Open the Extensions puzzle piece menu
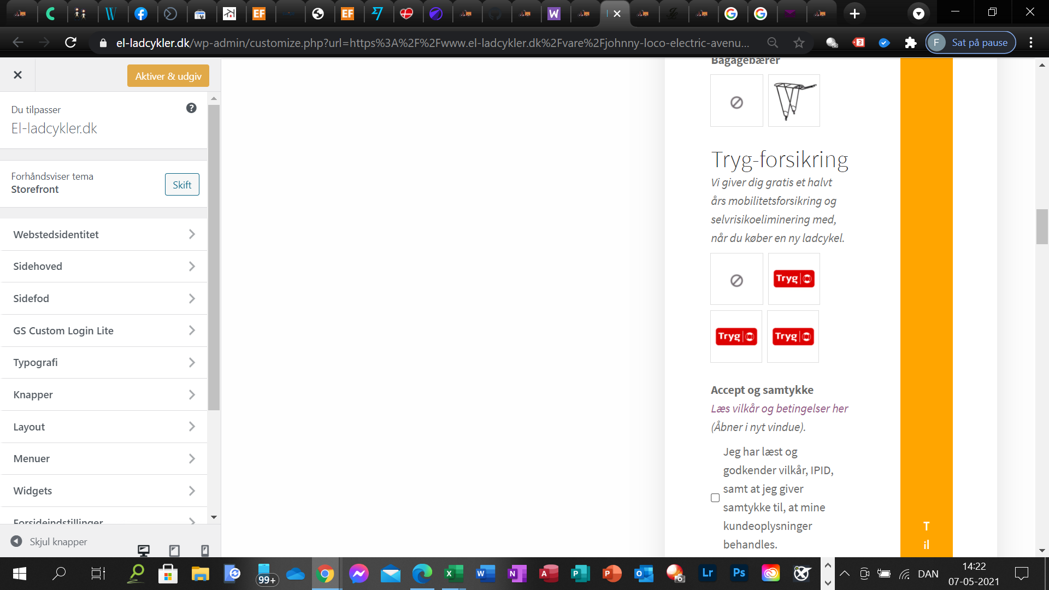 click(x=911, y=43)
